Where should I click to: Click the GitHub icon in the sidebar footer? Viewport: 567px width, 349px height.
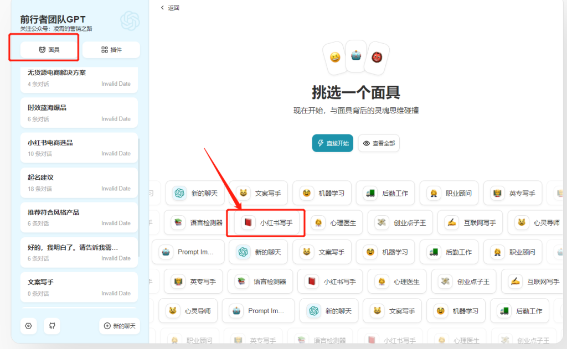click(52, 326)
